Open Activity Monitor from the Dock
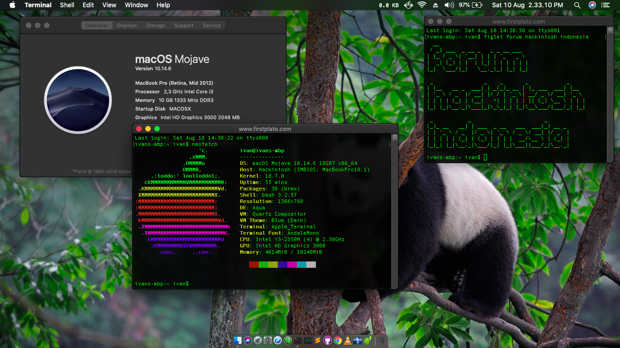This screenshot has height=348, width=620. [308, 340]
